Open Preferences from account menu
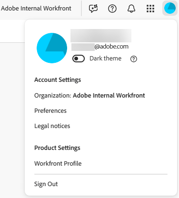This screenshot has width=179, height=198. 50,110
